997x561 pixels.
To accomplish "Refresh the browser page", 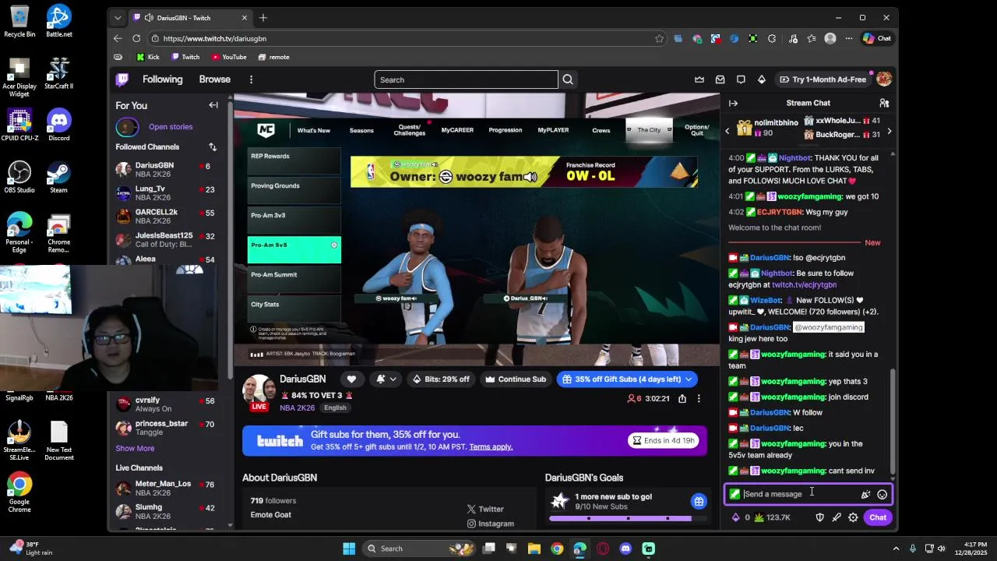I will (136, 38).
